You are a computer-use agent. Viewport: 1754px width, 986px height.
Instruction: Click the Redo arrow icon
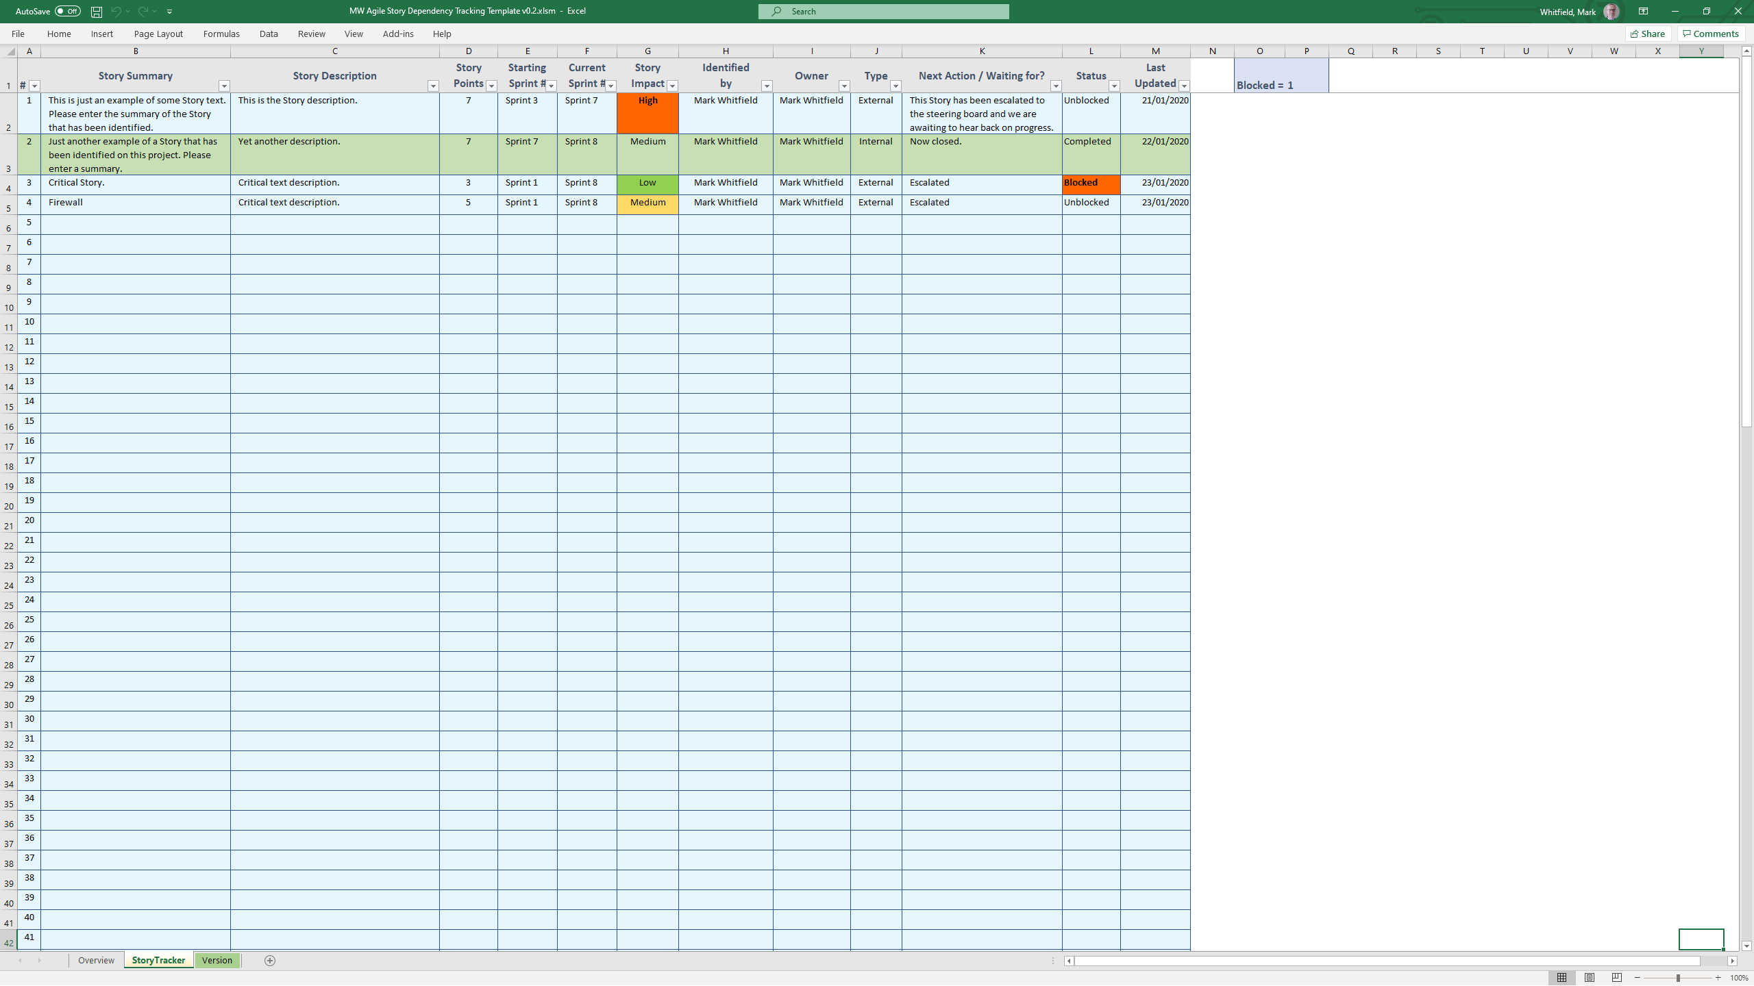click(x=143, y=12)
